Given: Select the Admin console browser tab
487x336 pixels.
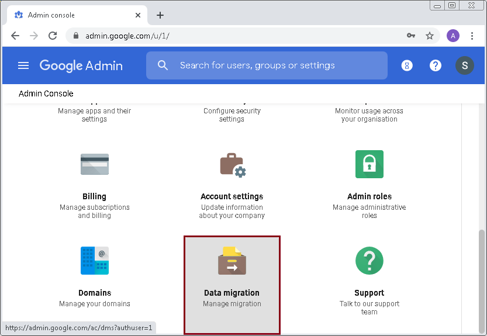Looking at the screenshot, I should pyautogui.click(x=77, y=15).
